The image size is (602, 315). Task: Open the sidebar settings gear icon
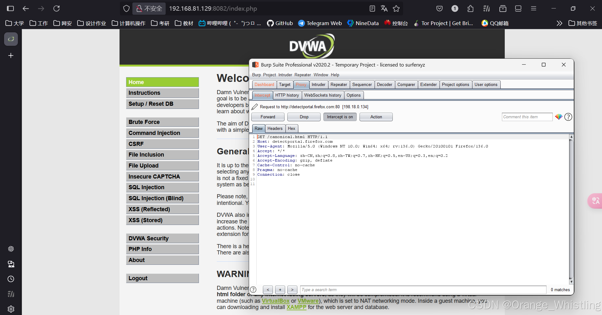[x=11, y=309]
